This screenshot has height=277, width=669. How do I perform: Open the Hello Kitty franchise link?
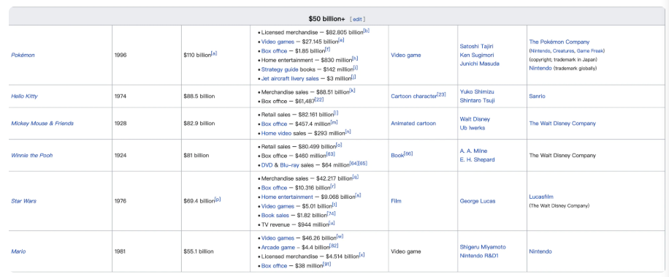click(24, 96)
